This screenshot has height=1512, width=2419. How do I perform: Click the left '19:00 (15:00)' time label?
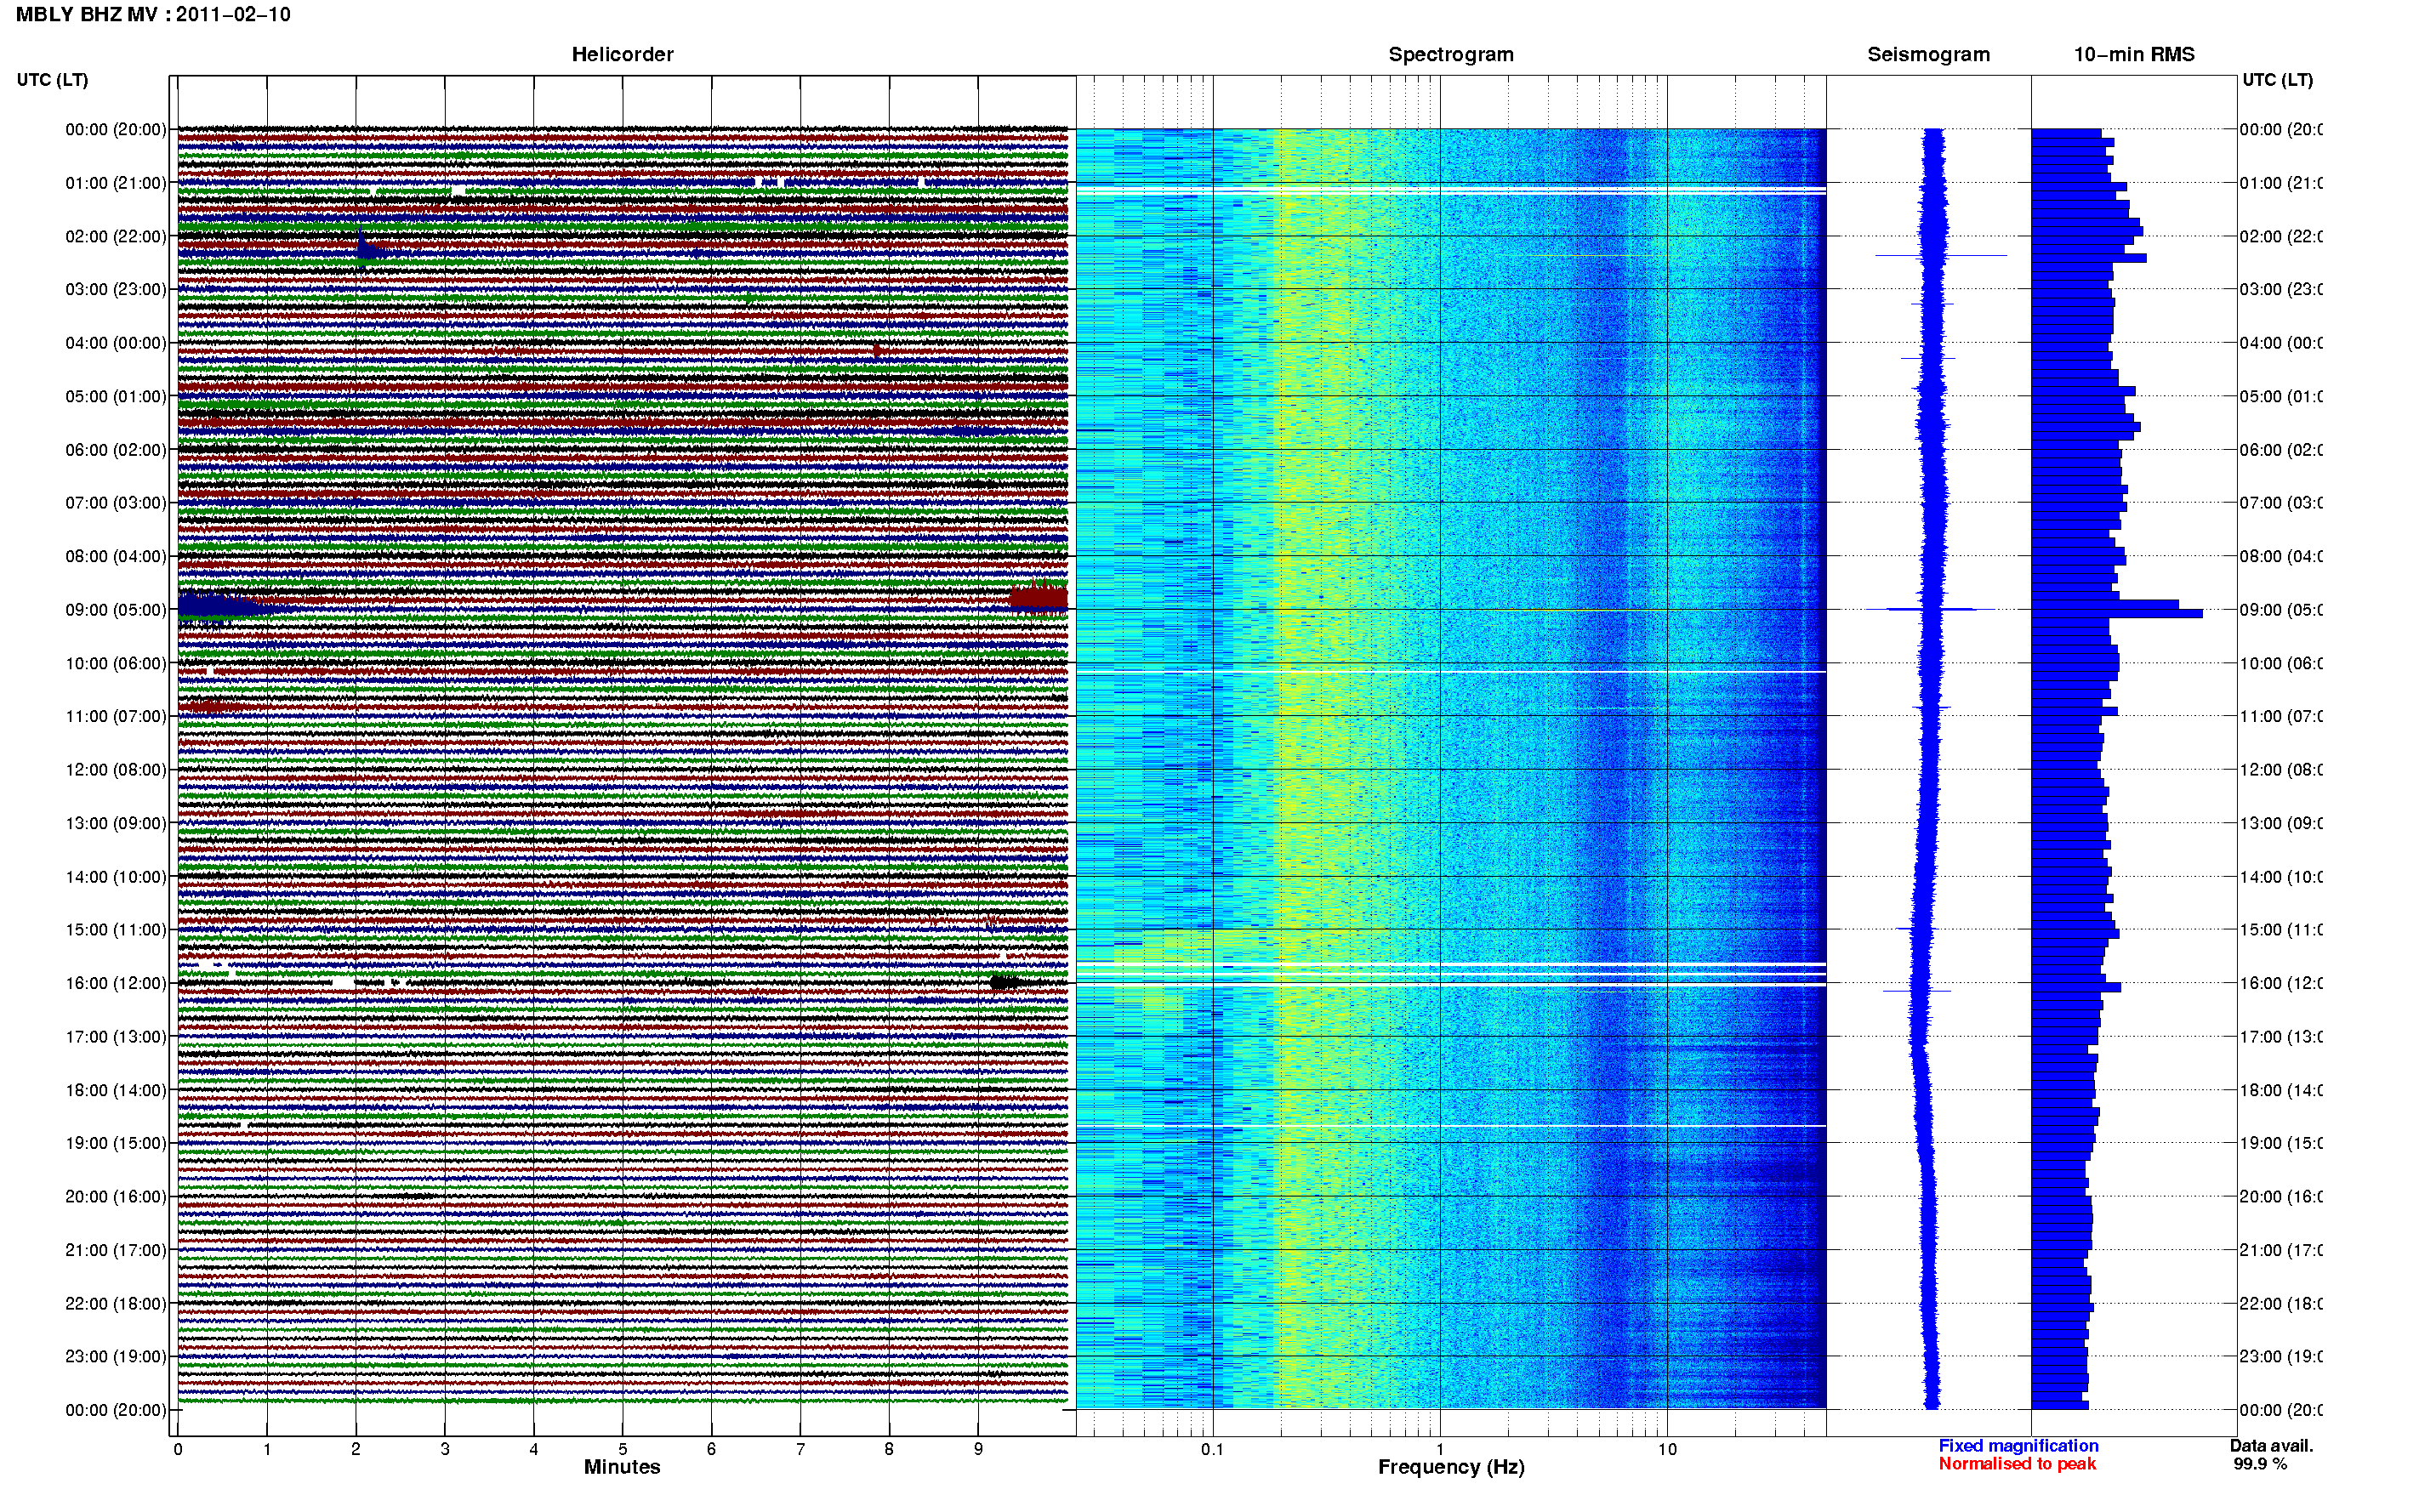click(x=116, y=1143)
